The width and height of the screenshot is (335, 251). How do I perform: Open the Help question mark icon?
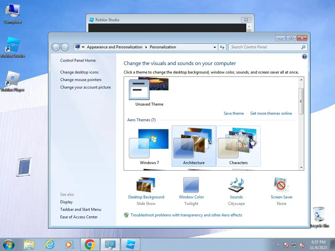point(305,57)
